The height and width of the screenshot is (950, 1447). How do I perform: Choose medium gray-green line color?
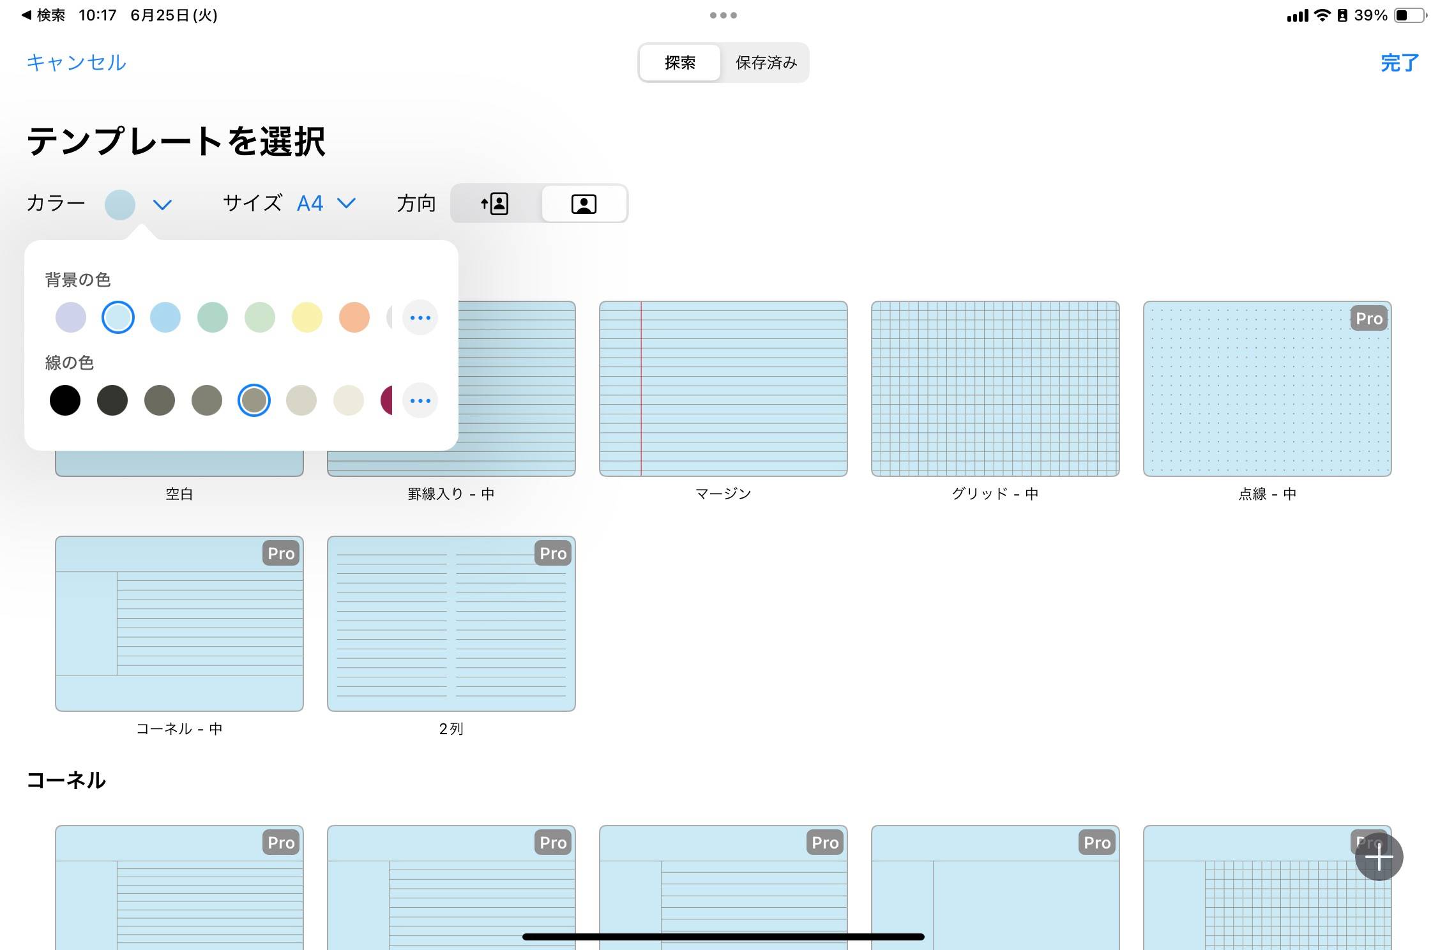[207, 400]
